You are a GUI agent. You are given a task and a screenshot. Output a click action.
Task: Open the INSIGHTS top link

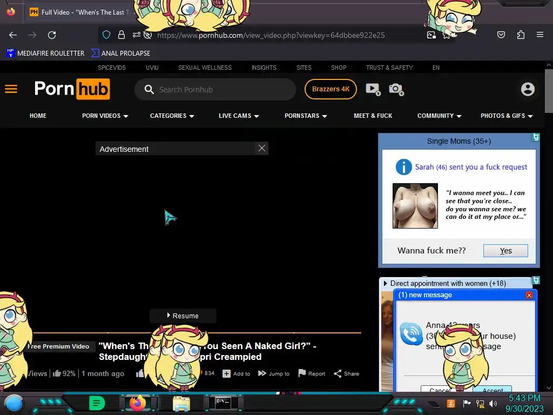264,68
